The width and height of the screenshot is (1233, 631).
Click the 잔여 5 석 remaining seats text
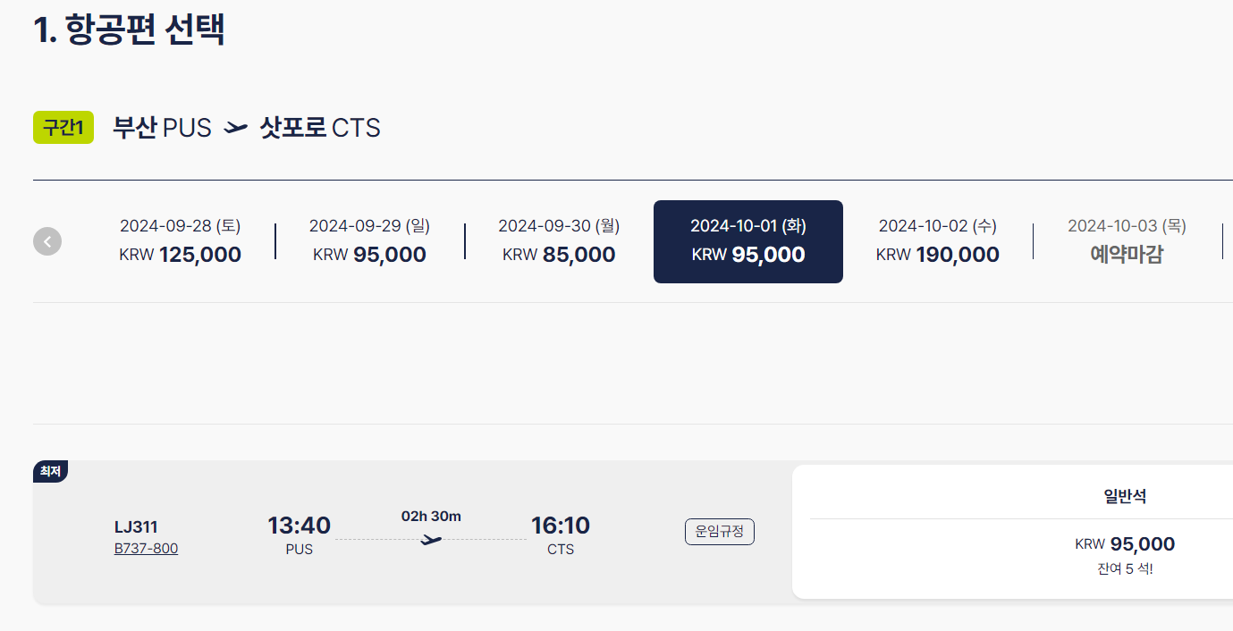[x=1125, y=568]
